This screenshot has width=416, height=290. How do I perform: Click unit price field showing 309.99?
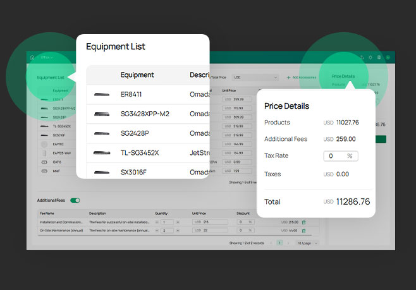(237, 117)
